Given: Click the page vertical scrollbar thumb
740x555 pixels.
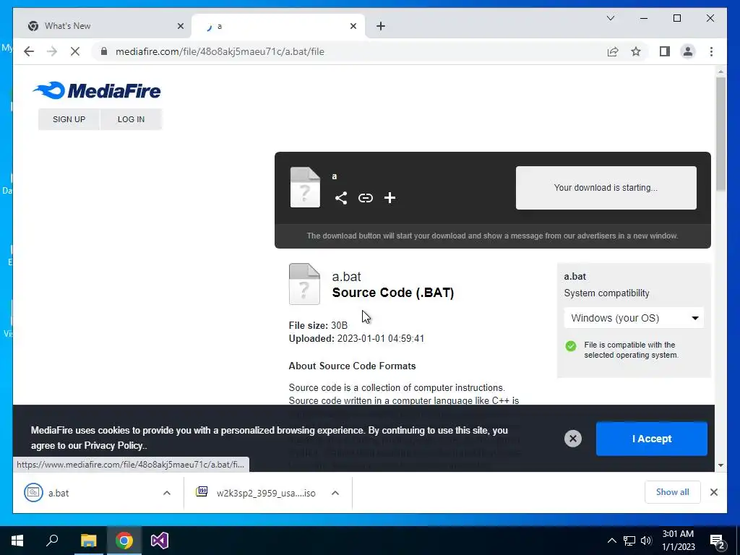Looking at the screenshot, I should pos(720,133).
